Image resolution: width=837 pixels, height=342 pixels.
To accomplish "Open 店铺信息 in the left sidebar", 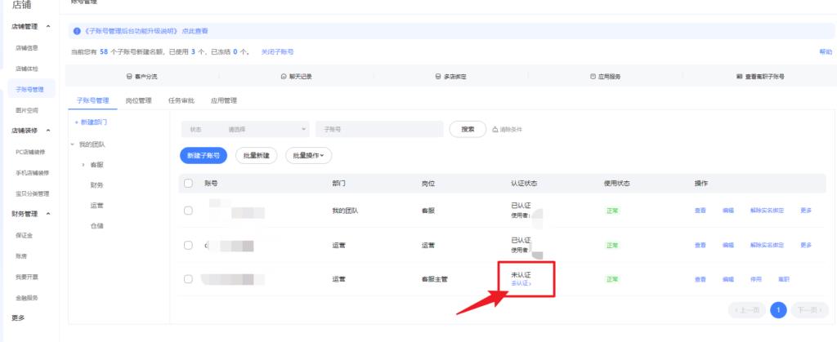I will 27,48.
